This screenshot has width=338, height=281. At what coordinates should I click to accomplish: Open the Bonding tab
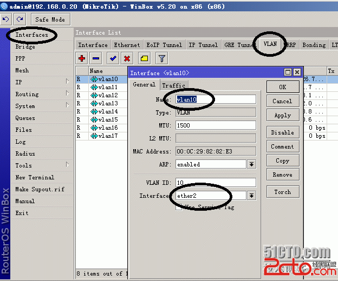click(x=314, y=45)
